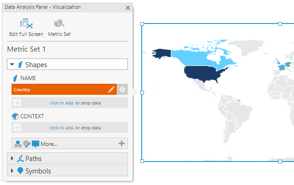
Task: Close the Data Analysis Panel
Action: [128, 7]
